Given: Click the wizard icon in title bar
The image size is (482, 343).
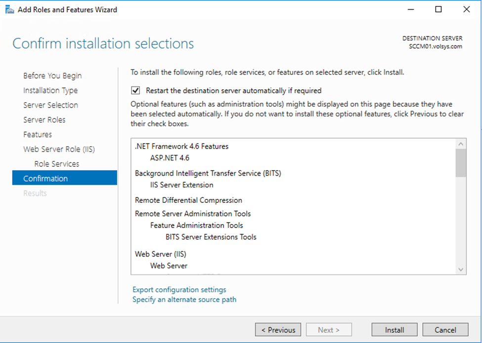Looking at the screenshot, I should click(9, 9).
